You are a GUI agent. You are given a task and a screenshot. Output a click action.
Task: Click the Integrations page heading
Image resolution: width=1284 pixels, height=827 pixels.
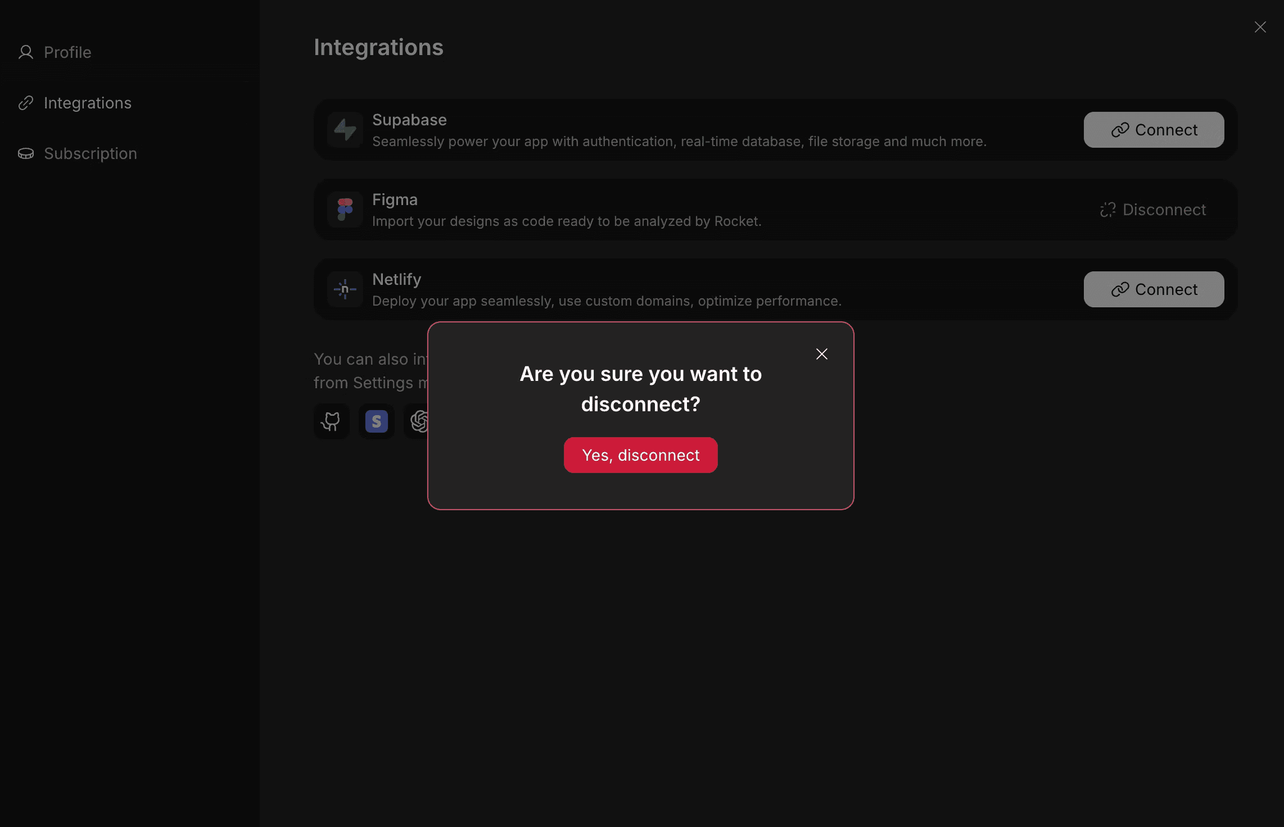378,47
